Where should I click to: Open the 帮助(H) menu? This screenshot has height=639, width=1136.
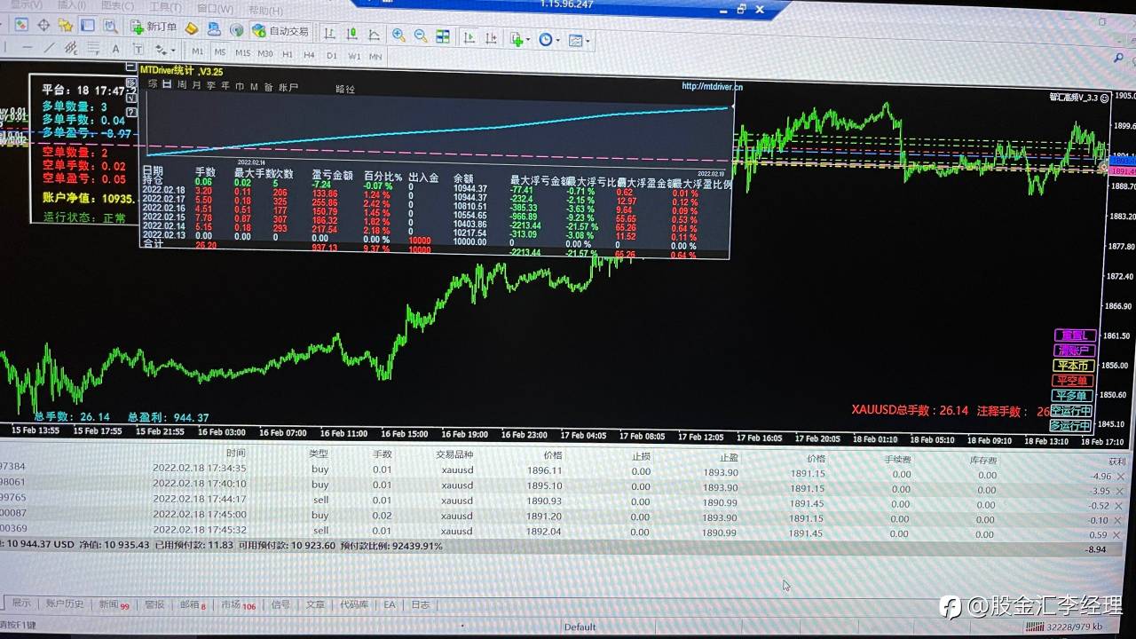coord(264,11)
